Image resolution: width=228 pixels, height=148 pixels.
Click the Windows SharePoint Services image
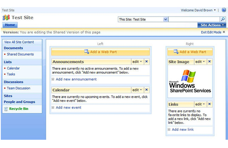[x=190, y=81]
